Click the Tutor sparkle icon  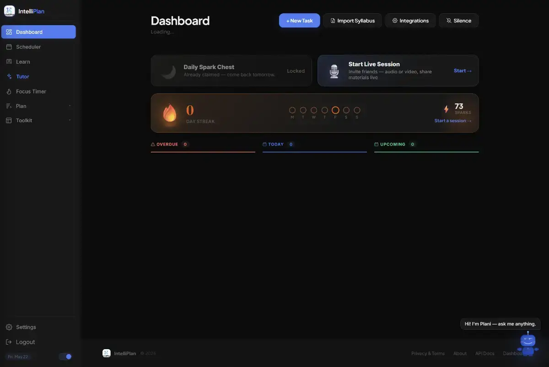(9, 76)
